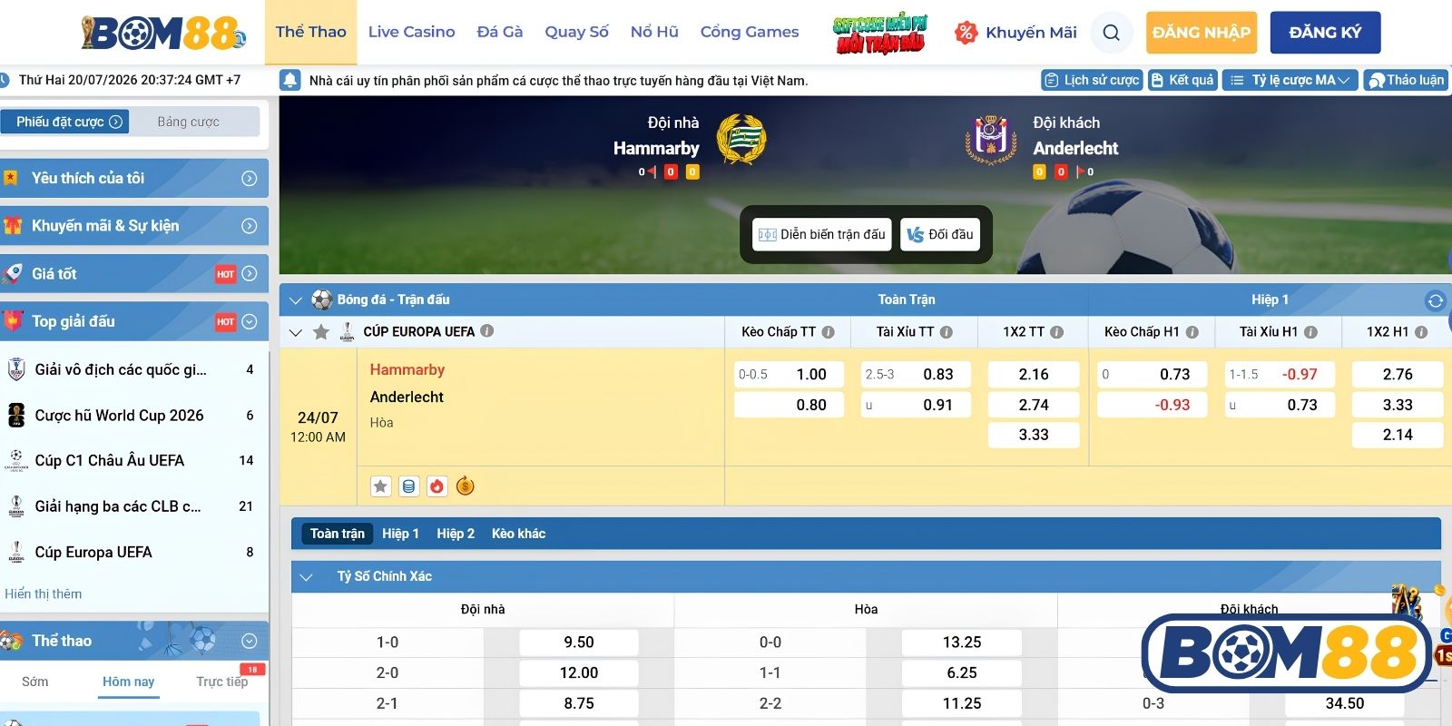Image resolution: width=1452 pixels, height=726 pixels.
Task: Open the Kết quả results button
Action: point(1182,80)
